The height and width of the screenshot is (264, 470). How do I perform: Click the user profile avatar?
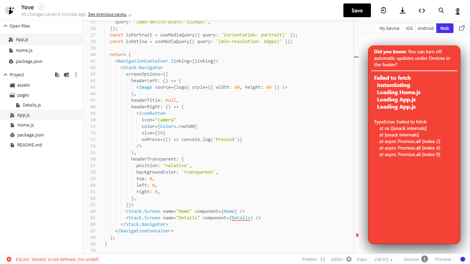pyautogui.click(x=457, y=10)
